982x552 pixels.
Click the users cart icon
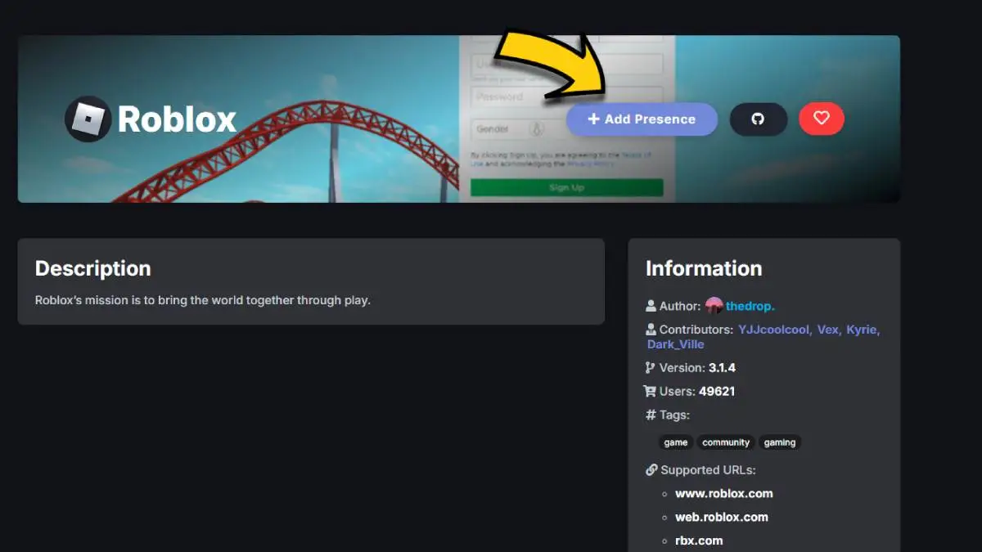[x=651, y=392]
